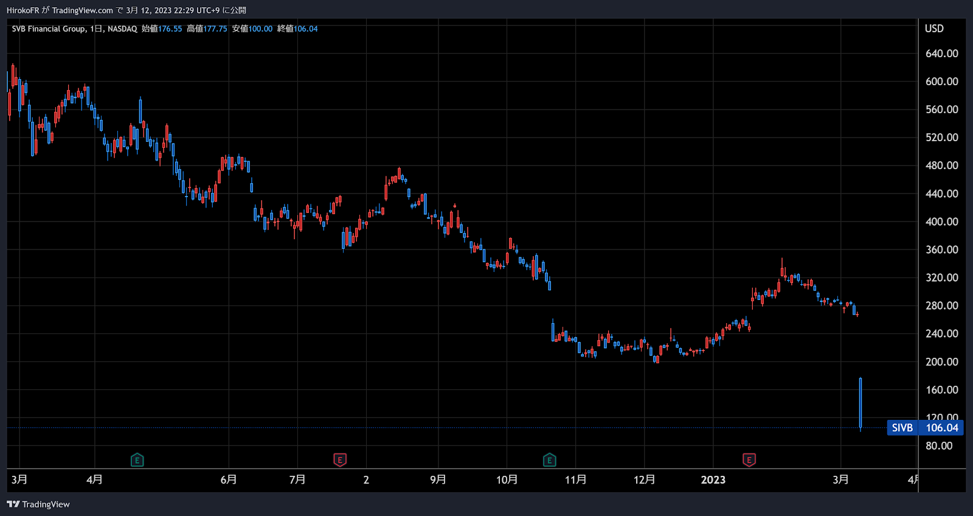
Task: Click the USD currency label
Action: pyautogui.click(x=934, y=29)
